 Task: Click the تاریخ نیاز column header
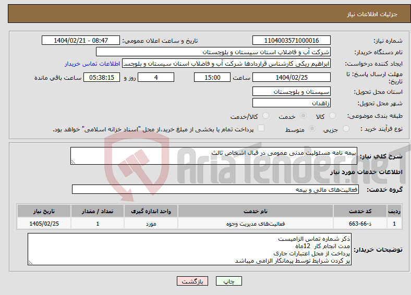click(44, 211)
